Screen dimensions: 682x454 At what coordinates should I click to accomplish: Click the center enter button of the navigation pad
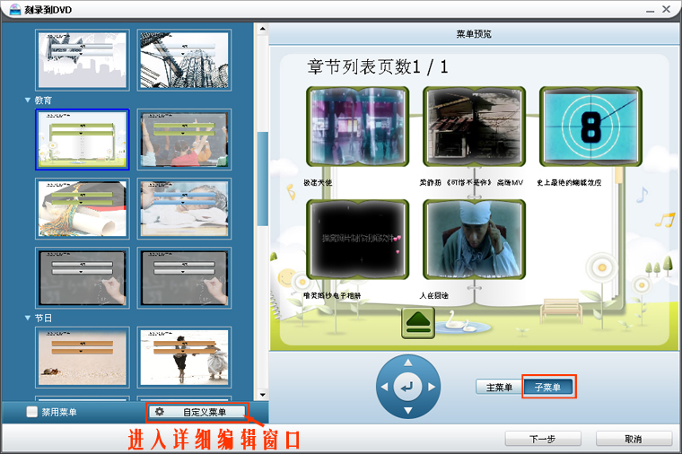point(407,387)
